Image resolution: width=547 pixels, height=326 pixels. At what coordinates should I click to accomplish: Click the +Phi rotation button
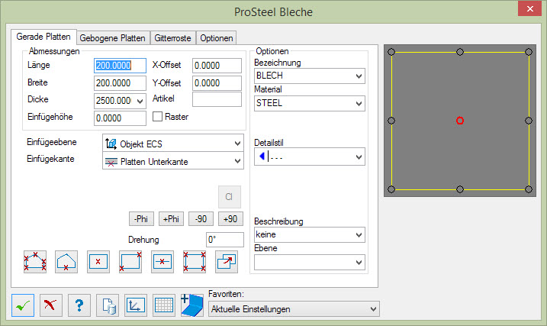point(171,219)
